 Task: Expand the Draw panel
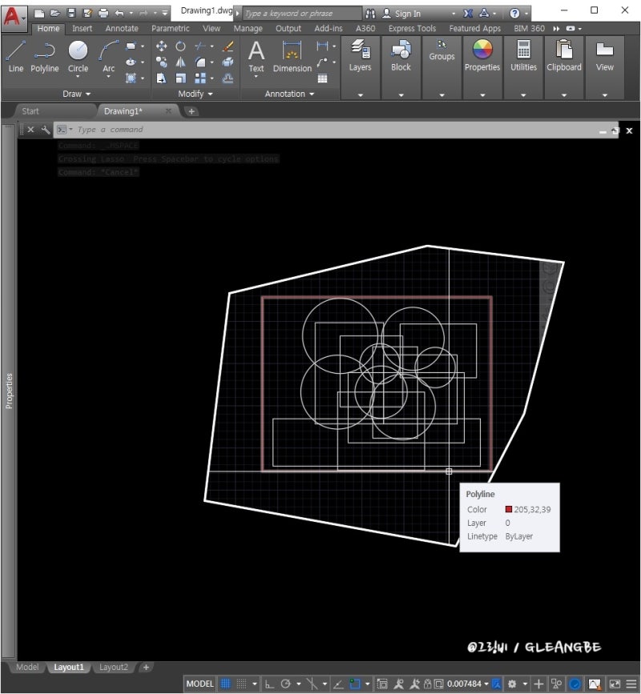(75, 94)
